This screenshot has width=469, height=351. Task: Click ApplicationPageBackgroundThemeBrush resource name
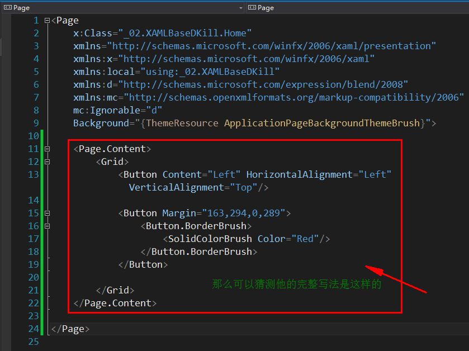(322, 123)
